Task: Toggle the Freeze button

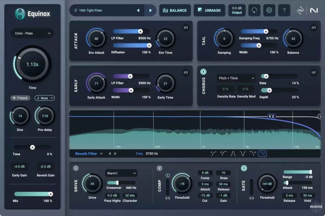Action: click(20, 98)
